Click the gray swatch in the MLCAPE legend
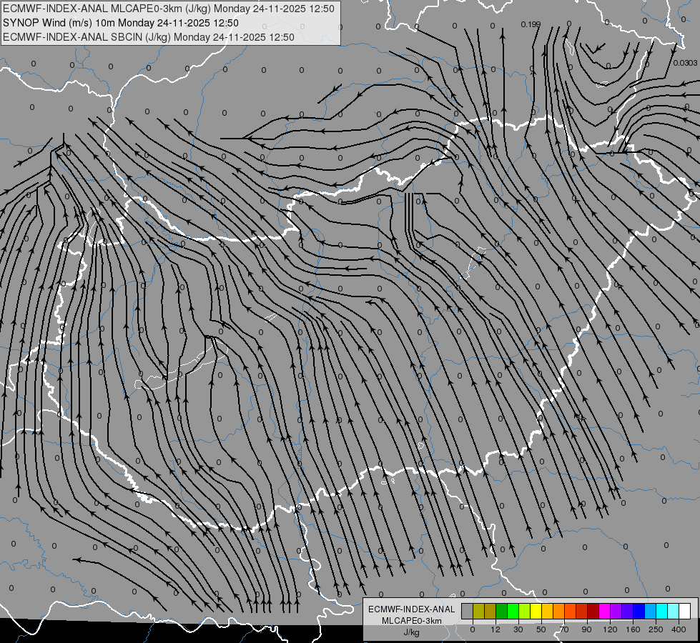This screenshot has height=643, width=700. [467, 611]
